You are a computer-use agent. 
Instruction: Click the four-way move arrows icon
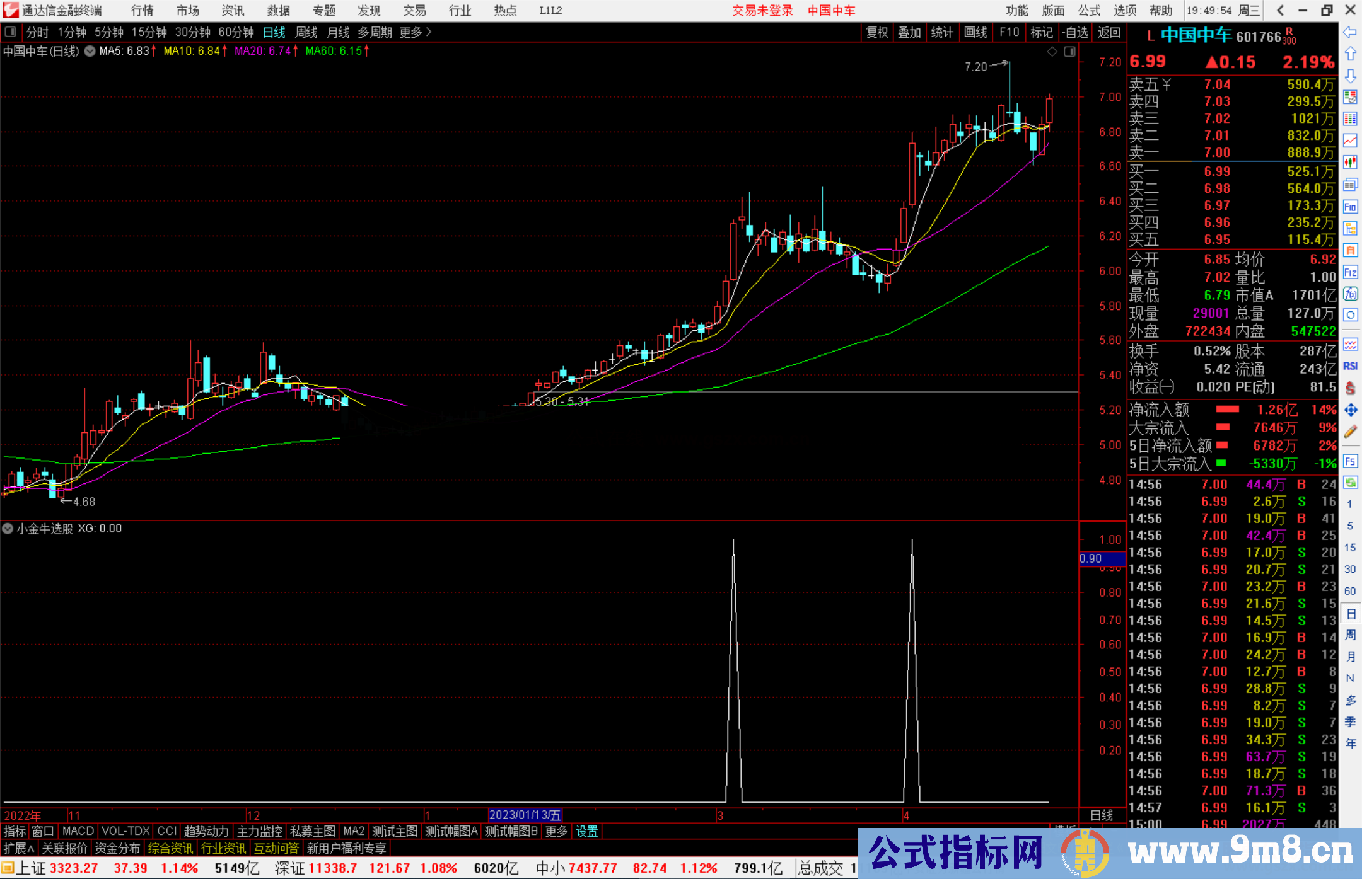click(x=1350, y=410)
